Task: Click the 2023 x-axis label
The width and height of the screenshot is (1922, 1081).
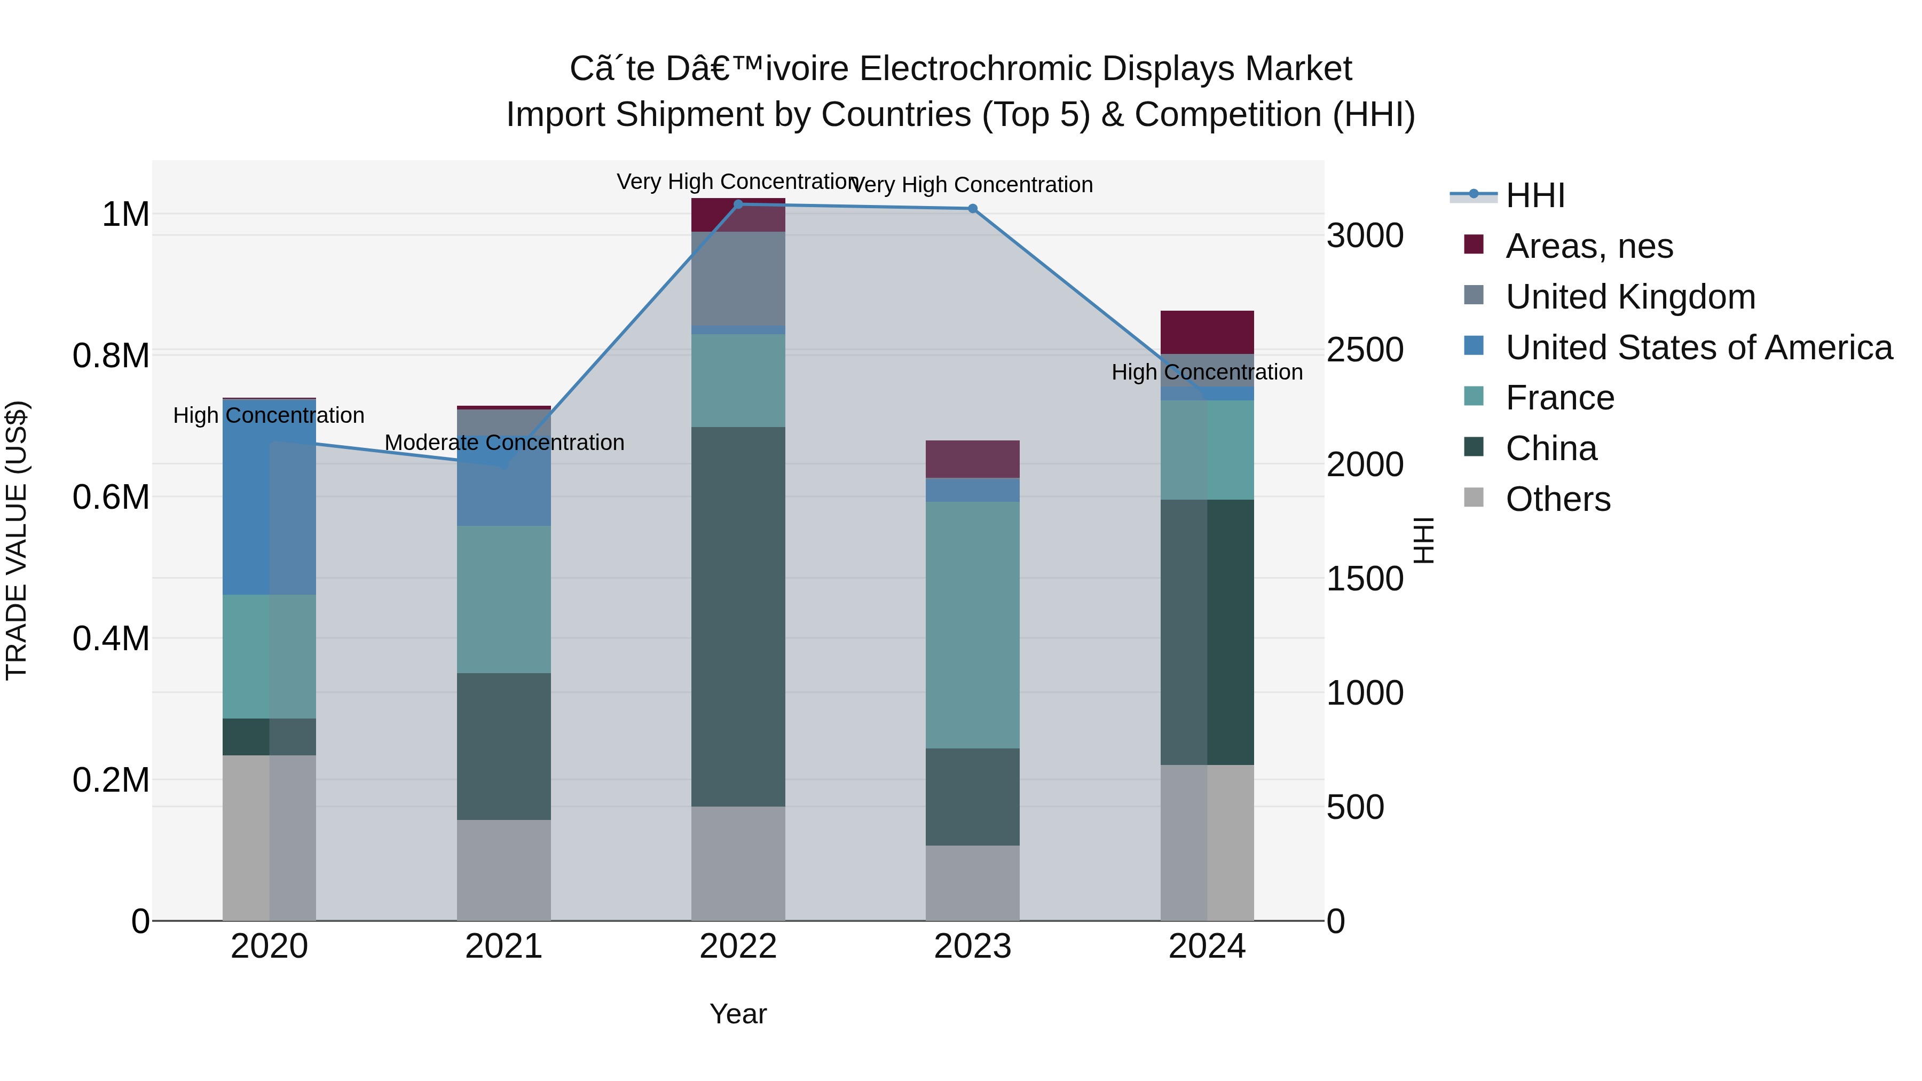Action: (973, 946)
